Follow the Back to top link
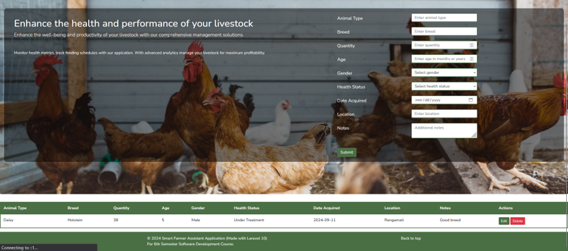The width and height of the screenshot is (568, 251). (x=411, y=238)
